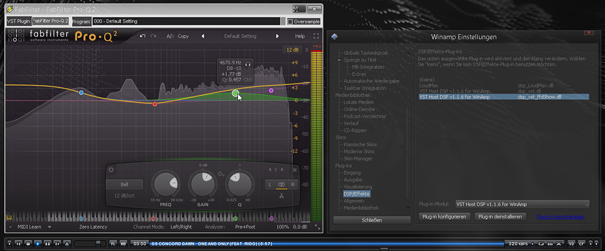Open the Bell filter shape dropdown
The height and width of the screenshot is (251, 605).
click(x=124, y=184)
